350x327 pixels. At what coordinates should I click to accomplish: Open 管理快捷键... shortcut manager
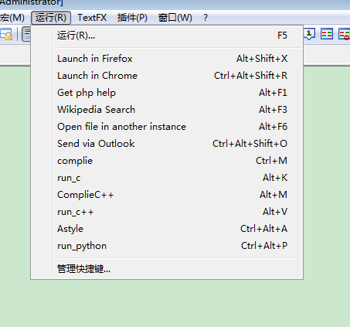[167, 269]
